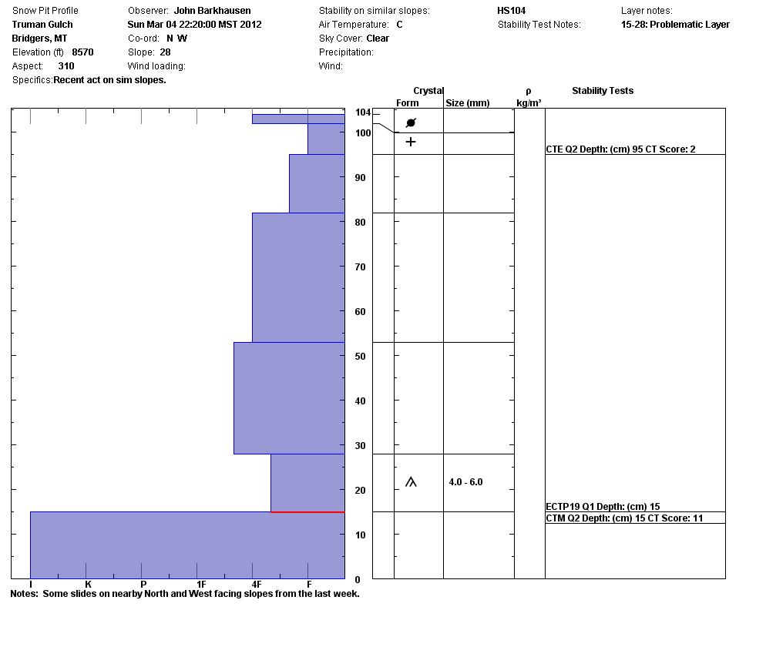Click the 4.0 - 6.0 grain size
Screen dimensions: 766x647
point(465,482)
